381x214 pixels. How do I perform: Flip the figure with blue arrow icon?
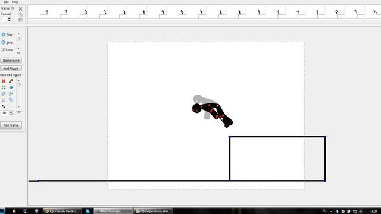click(11, 87)
